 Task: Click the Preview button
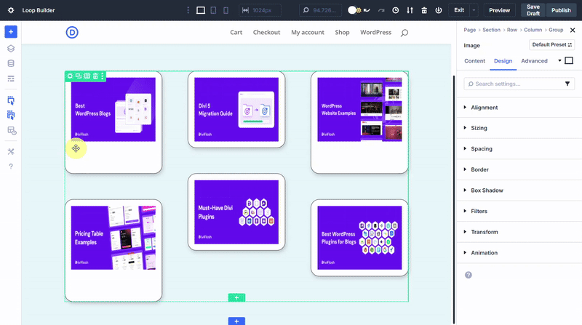tap(499, 10)
